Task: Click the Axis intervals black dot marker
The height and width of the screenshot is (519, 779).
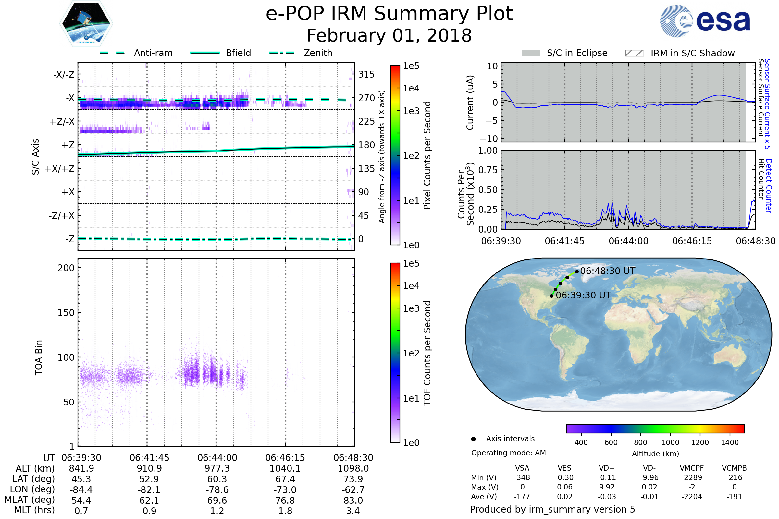Action: (473, 439)
